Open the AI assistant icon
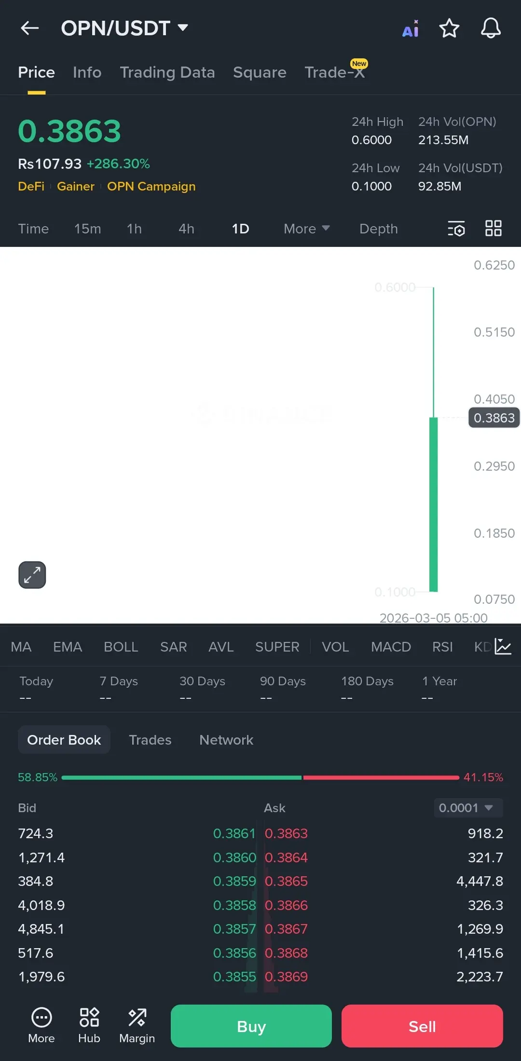Screen dimensions: 521x1061 [x=411, y=28]
